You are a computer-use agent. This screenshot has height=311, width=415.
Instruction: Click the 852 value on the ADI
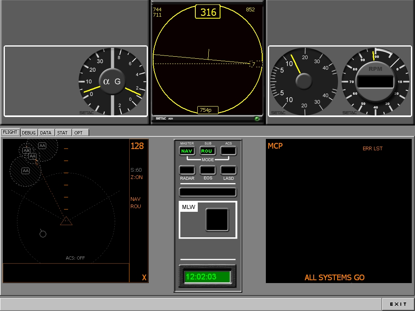(x=250, y=10)
